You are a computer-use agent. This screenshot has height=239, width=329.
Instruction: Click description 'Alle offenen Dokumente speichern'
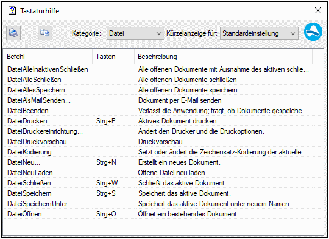tap(188, 90)
